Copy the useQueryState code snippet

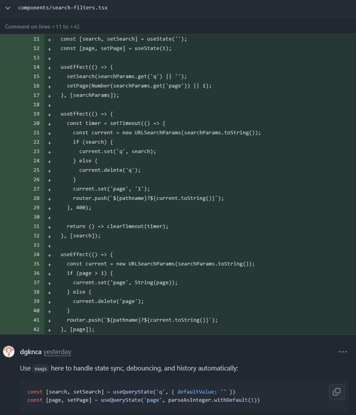click(x=337, y=392)
